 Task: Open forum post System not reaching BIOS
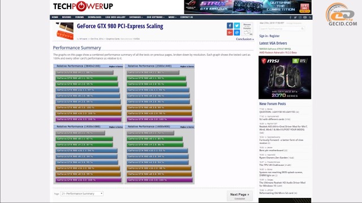pyautogui.click(x=281, y=174)
